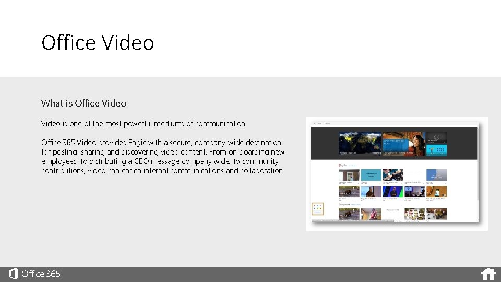501x282 pixels.
Task: Open the Office Video portal screenshot
Action: coord(397,174)
